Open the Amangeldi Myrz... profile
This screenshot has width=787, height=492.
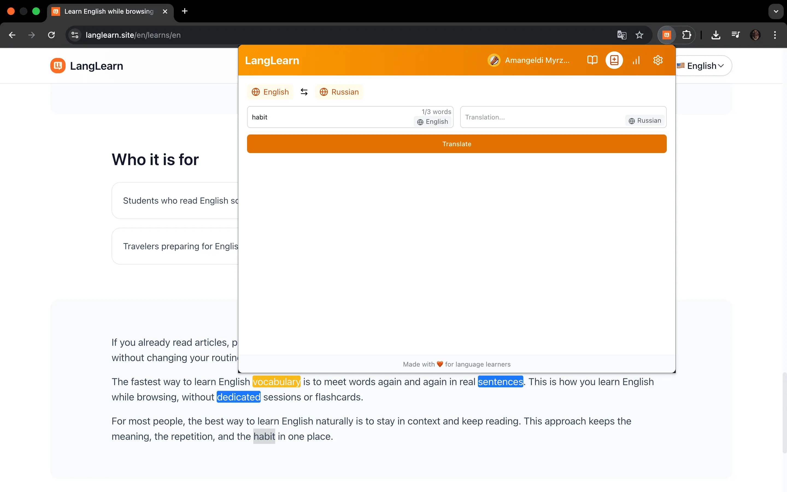[528, 60]
